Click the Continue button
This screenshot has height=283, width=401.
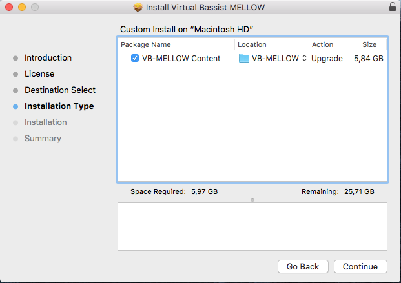[360, 266]
